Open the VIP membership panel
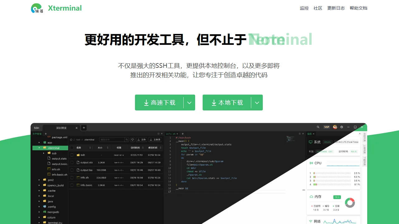The width and height of the screenshot is (399, 224). click(x=326, y=127)
